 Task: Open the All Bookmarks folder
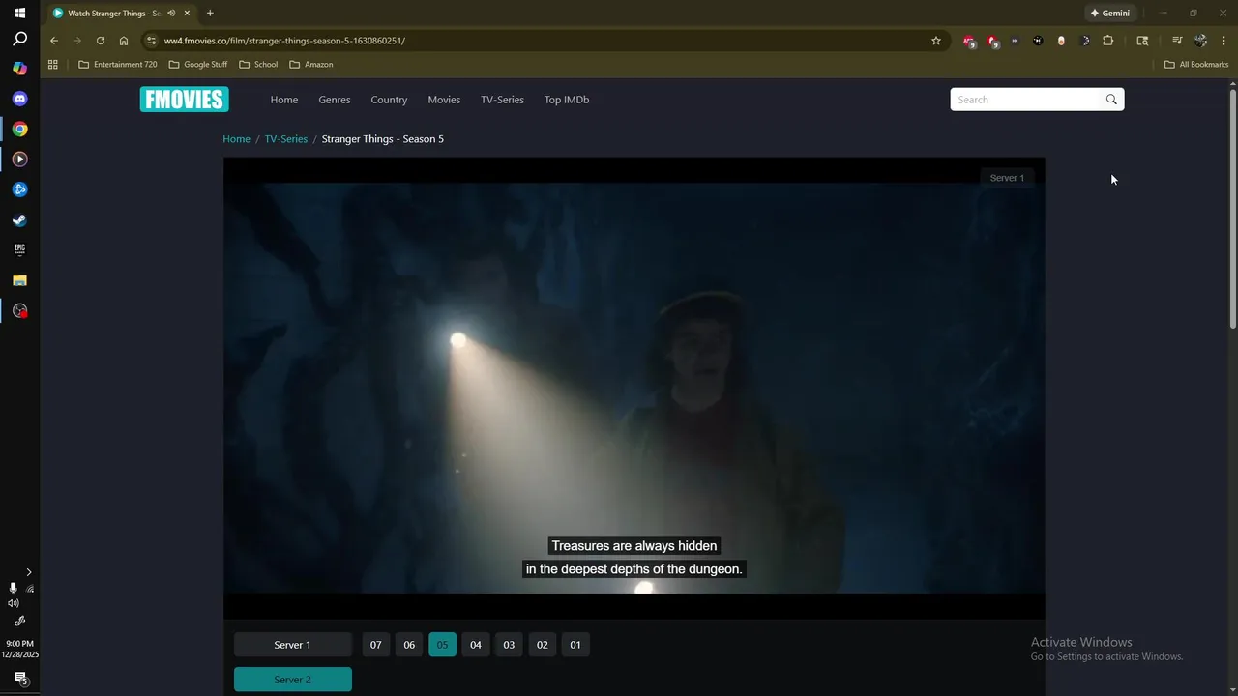[x=1196, y=65]
